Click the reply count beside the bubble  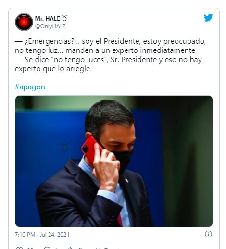coord(56,248)
